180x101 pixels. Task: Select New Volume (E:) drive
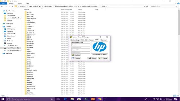[13, 48]
